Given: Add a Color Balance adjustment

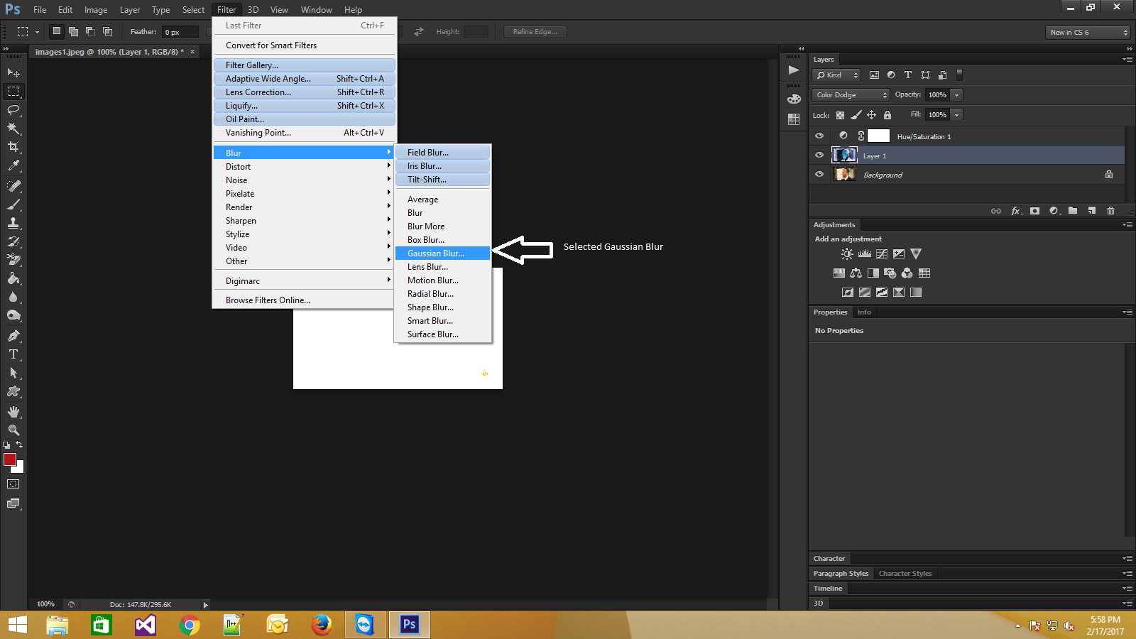Looking at the screenshot, I should (x=856, y=273).
